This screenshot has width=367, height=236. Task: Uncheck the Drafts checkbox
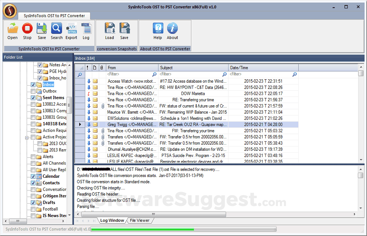point(33,203)
